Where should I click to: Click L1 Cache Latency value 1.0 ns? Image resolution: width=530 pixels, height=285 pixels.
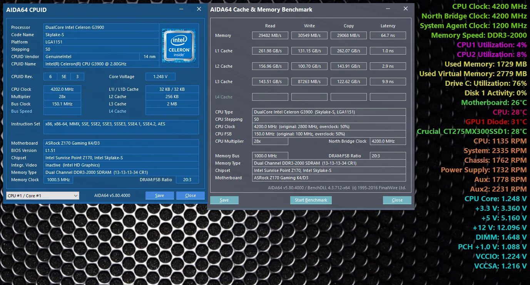point(388,51)
